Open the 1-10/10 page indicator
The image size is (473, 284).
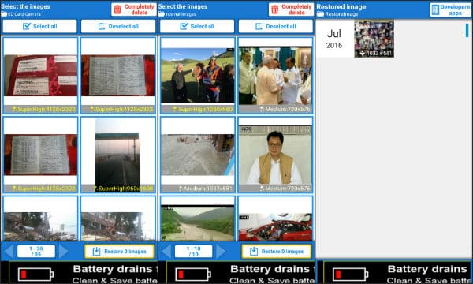[x=193, y=251]
